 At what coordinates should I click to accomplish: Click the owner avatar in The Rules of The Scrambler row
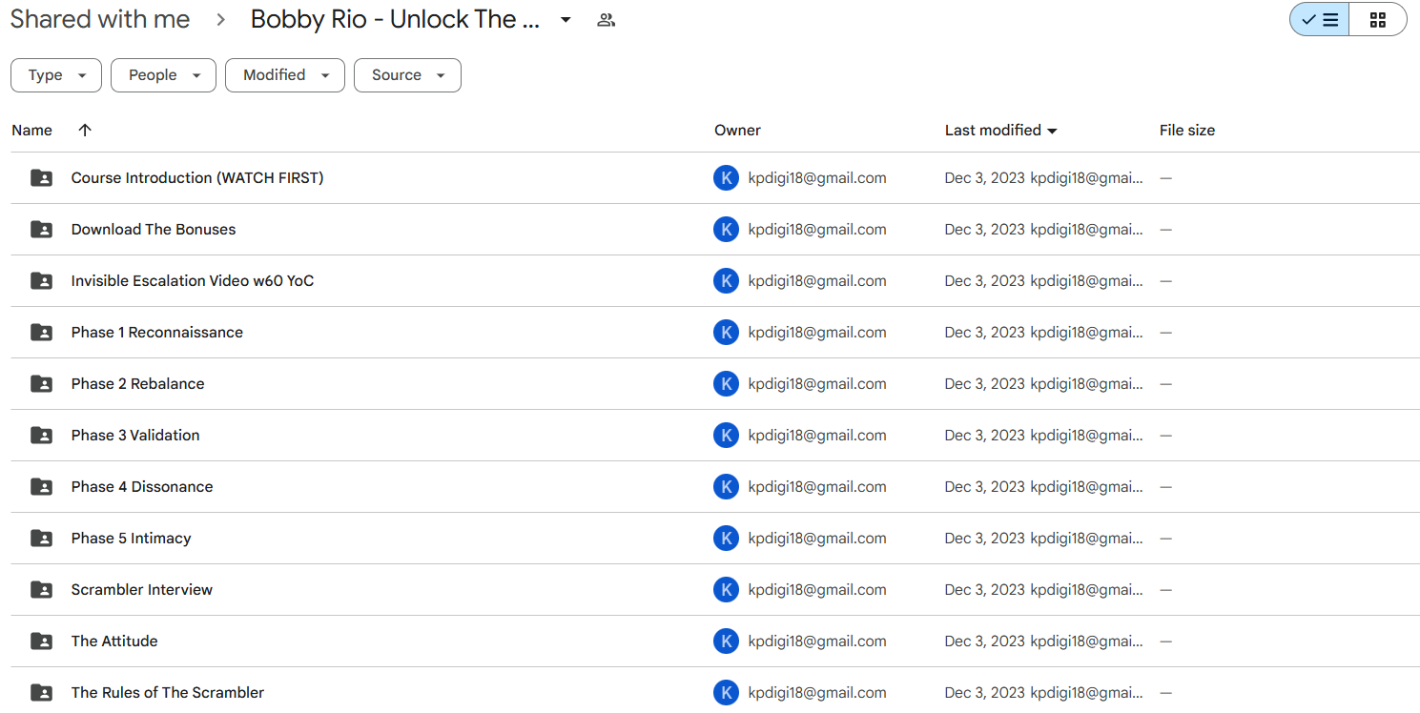tap(726, 693)
